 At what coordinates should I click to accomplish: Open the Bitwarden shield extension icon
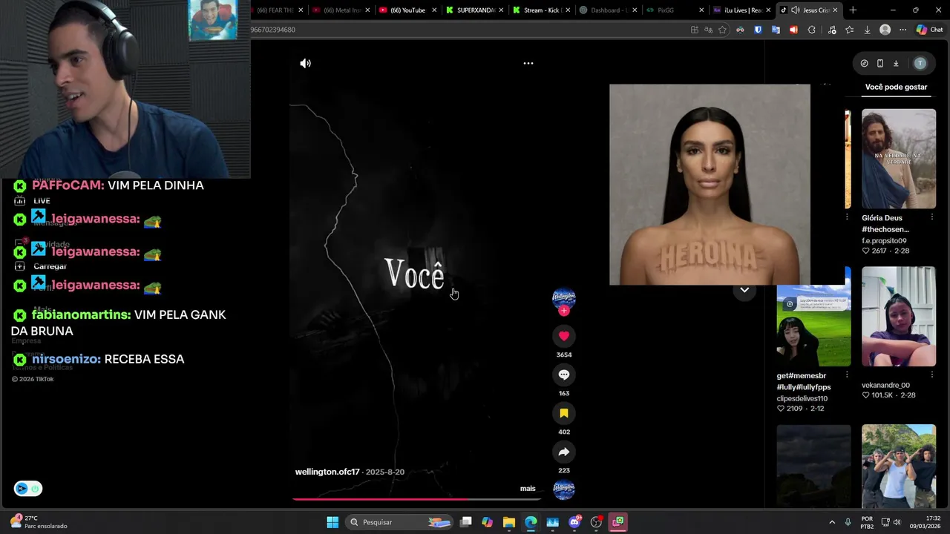click(x=758, y=30)
